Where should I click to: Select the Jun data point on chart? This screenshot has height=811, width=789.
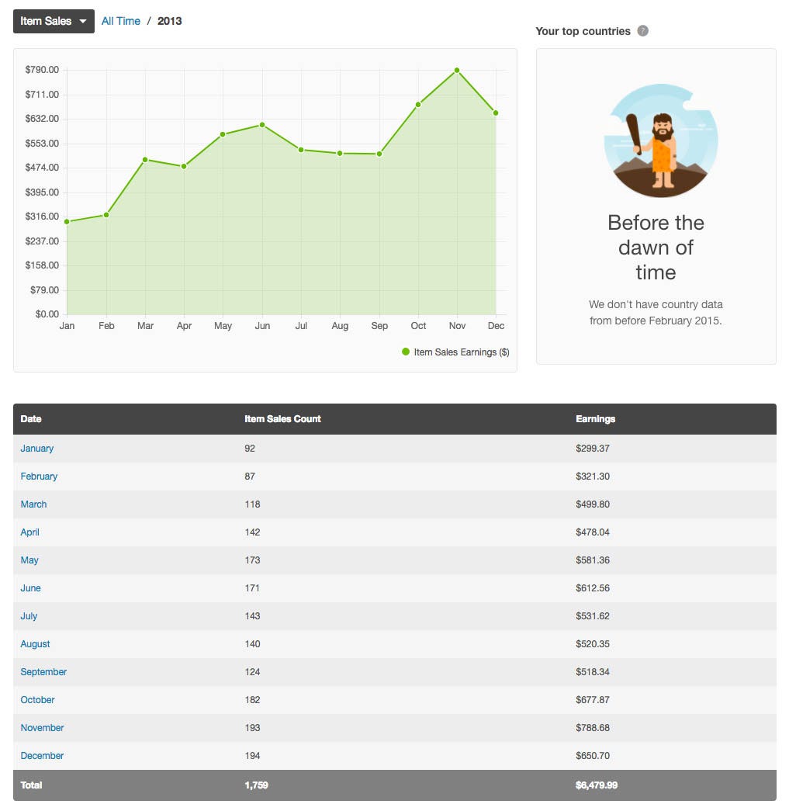point(262,125)
